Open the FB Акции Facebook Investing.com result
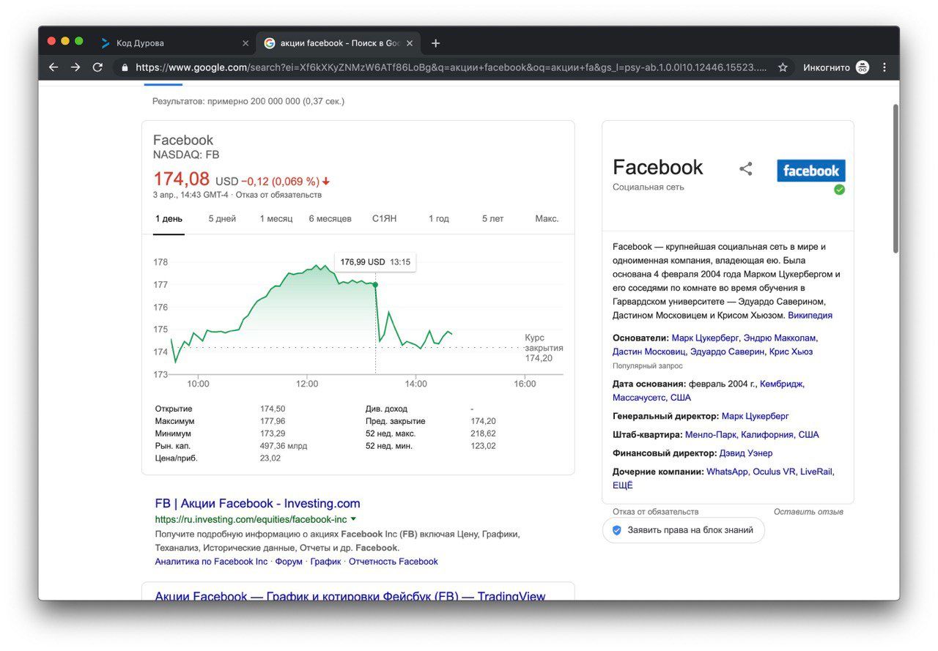This screenshot has height=651, width=938. (257, 504)
